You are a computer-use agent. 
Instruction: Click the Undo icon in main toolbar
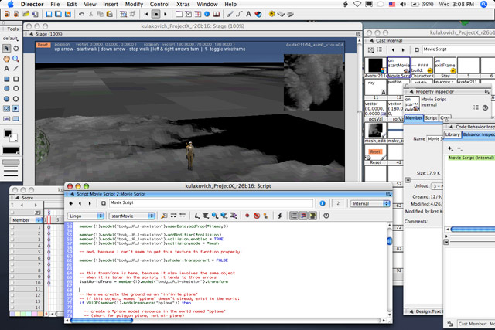pyautogui.click(x=81, y=14)
